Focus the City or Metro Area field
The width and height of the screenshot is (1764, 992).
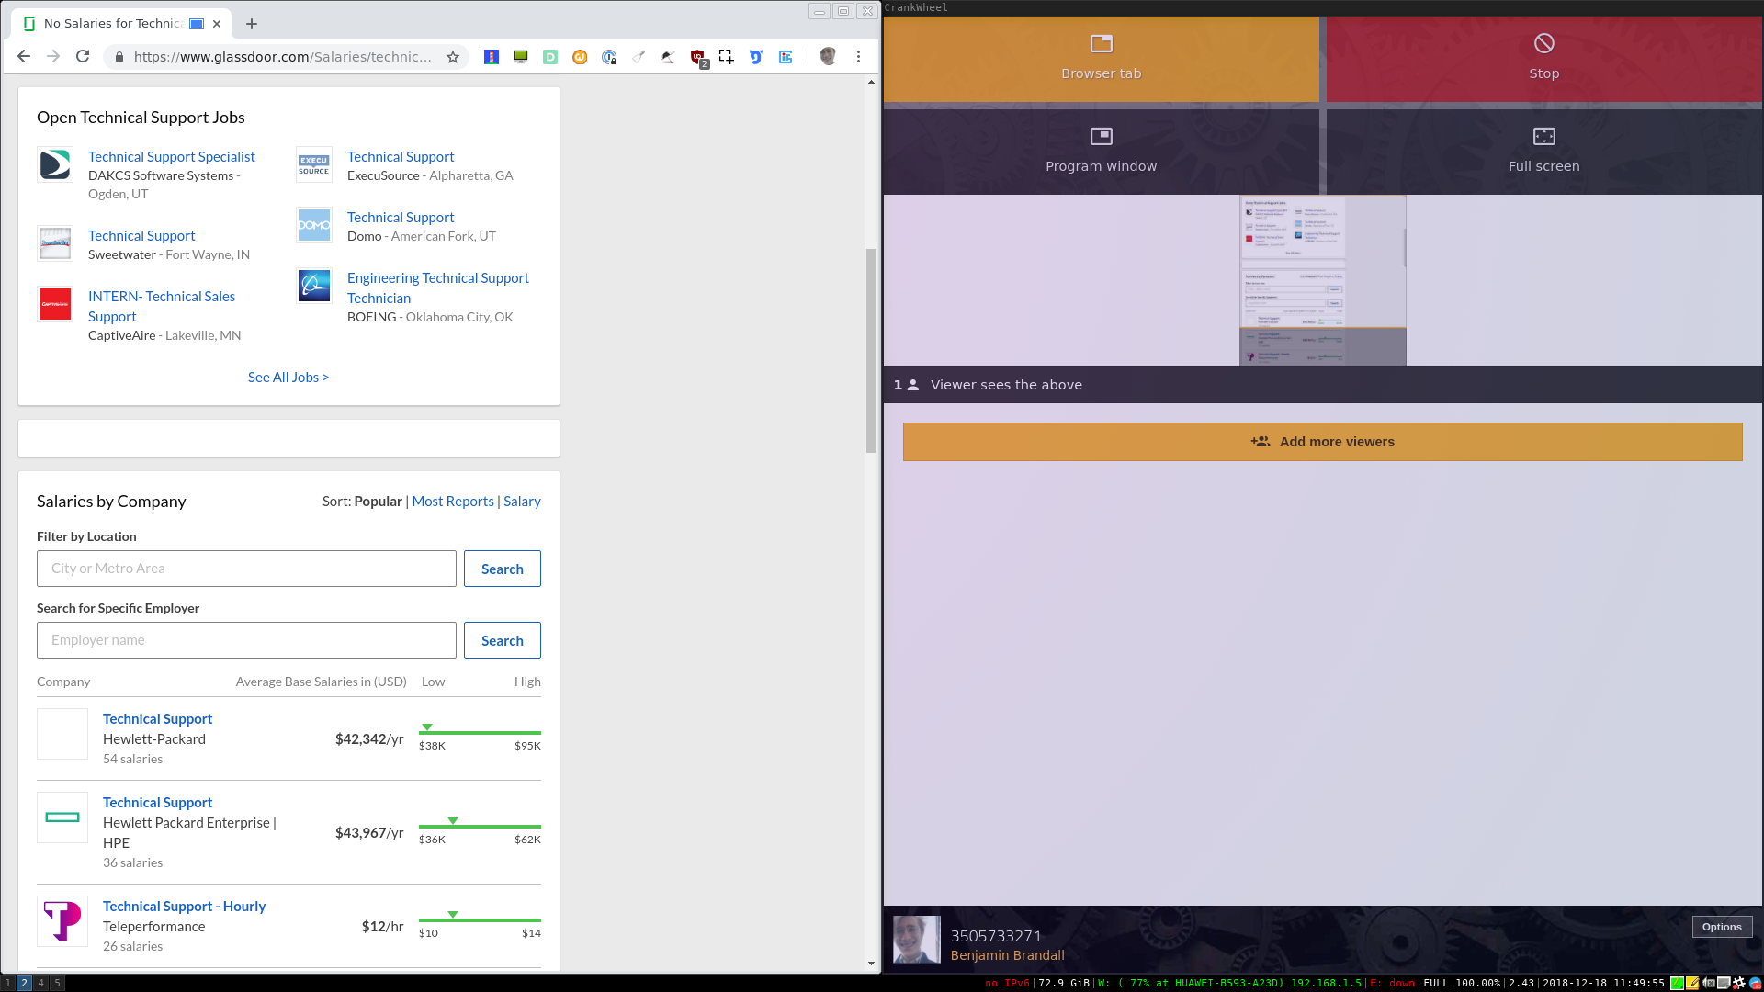246,569
